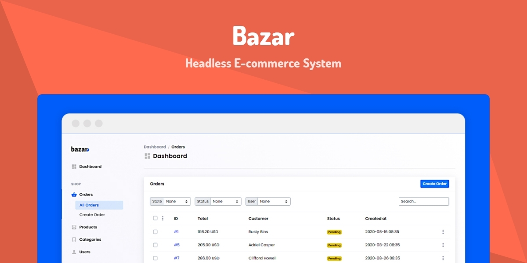Click the kebab menu icon in the table header
Screen dimensions: 527x263
(x=163, y=218)
